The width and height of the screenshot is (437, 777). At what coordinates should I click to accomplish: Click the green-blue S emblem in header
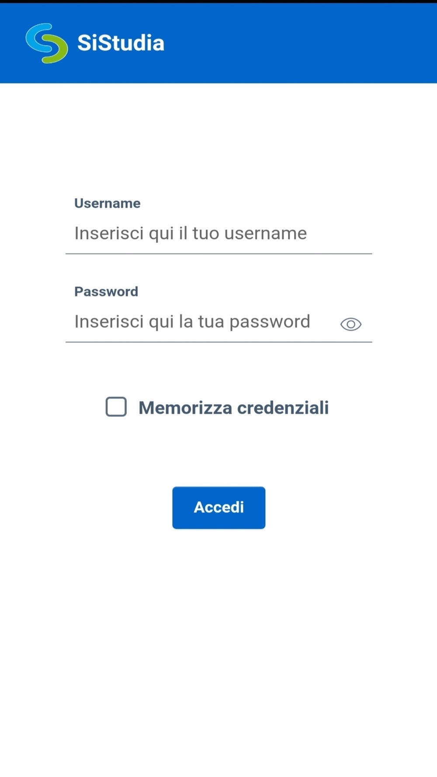point(47,43)
